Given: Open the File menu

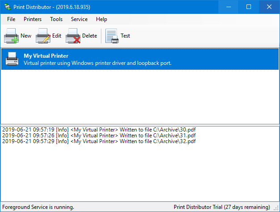Looking at the screenshot, I should 11,19.
